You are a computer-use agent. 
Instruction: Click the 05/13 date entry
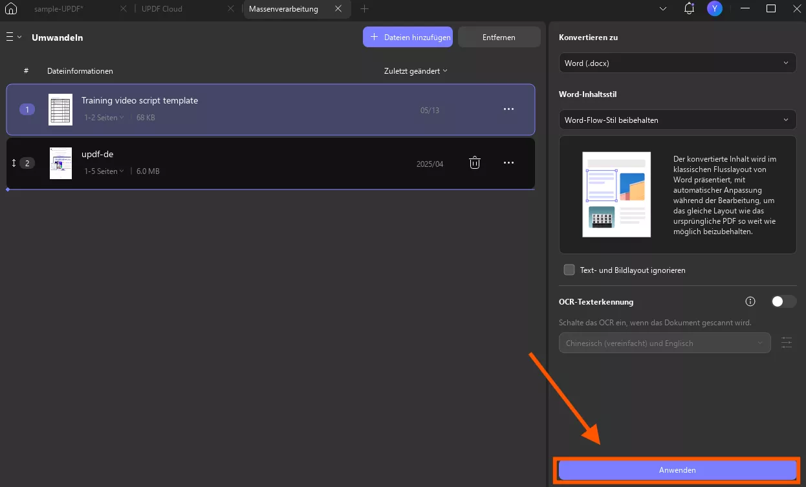[x=430, y=110]
